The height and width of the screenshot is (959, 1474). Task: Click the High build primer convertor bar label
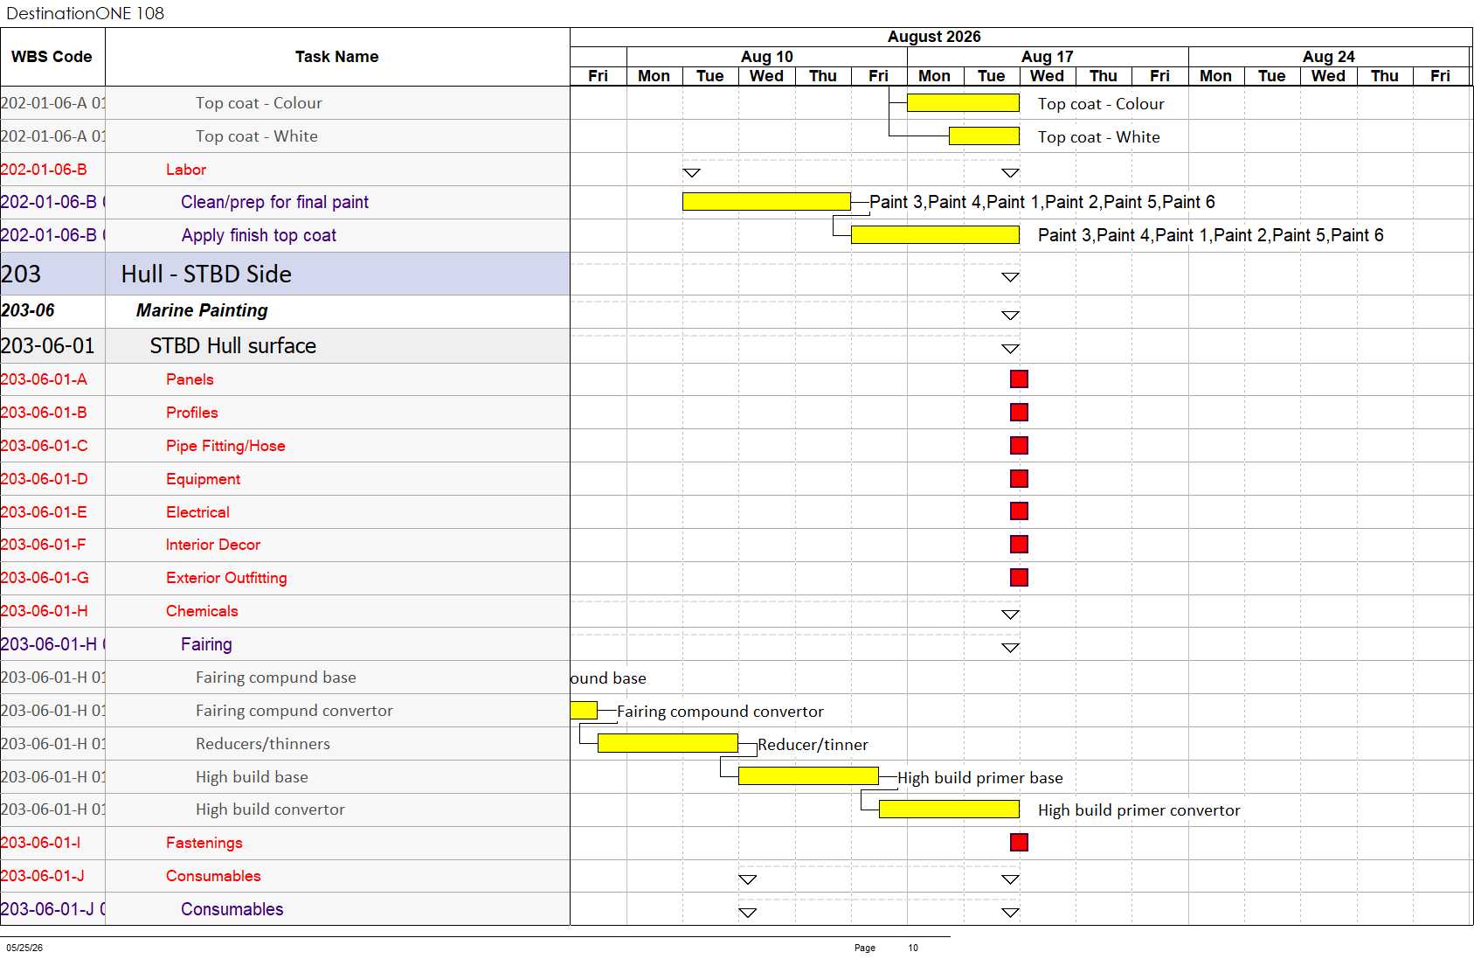click(x=1138, y=810)
